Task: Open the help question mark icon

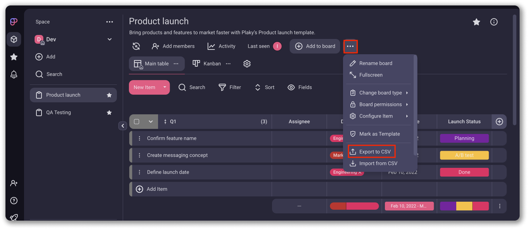Action: click(14, 201)
